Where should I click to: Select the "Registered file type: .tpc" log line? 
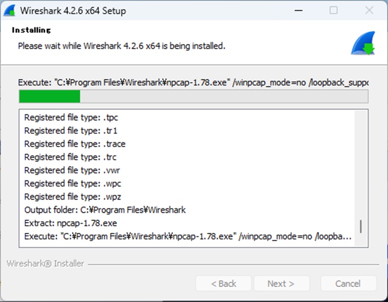pyautogui.click(x=71, y=118)
